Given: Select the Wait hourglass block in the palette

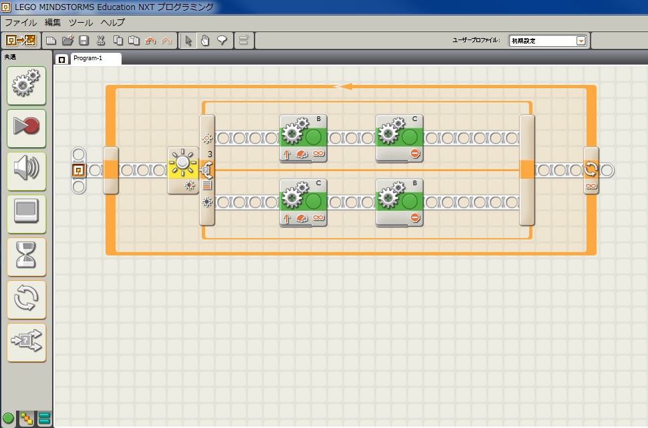Looking at the screenshot, I should [27, 256].
